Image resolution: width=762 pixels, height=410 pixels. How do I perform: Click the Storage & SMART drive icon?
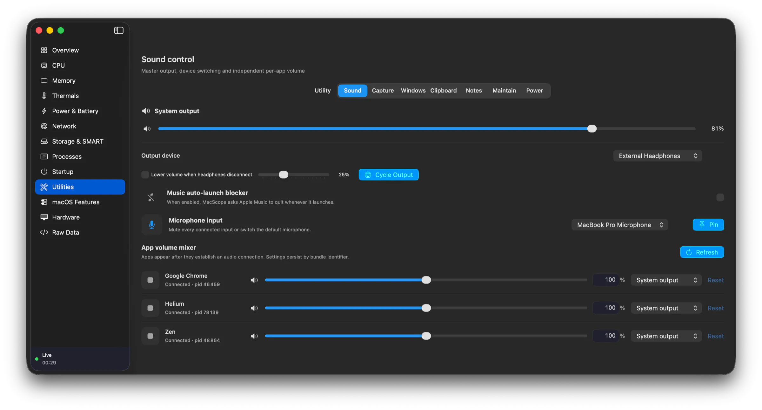pyautogui.click(x=44, y=141)
